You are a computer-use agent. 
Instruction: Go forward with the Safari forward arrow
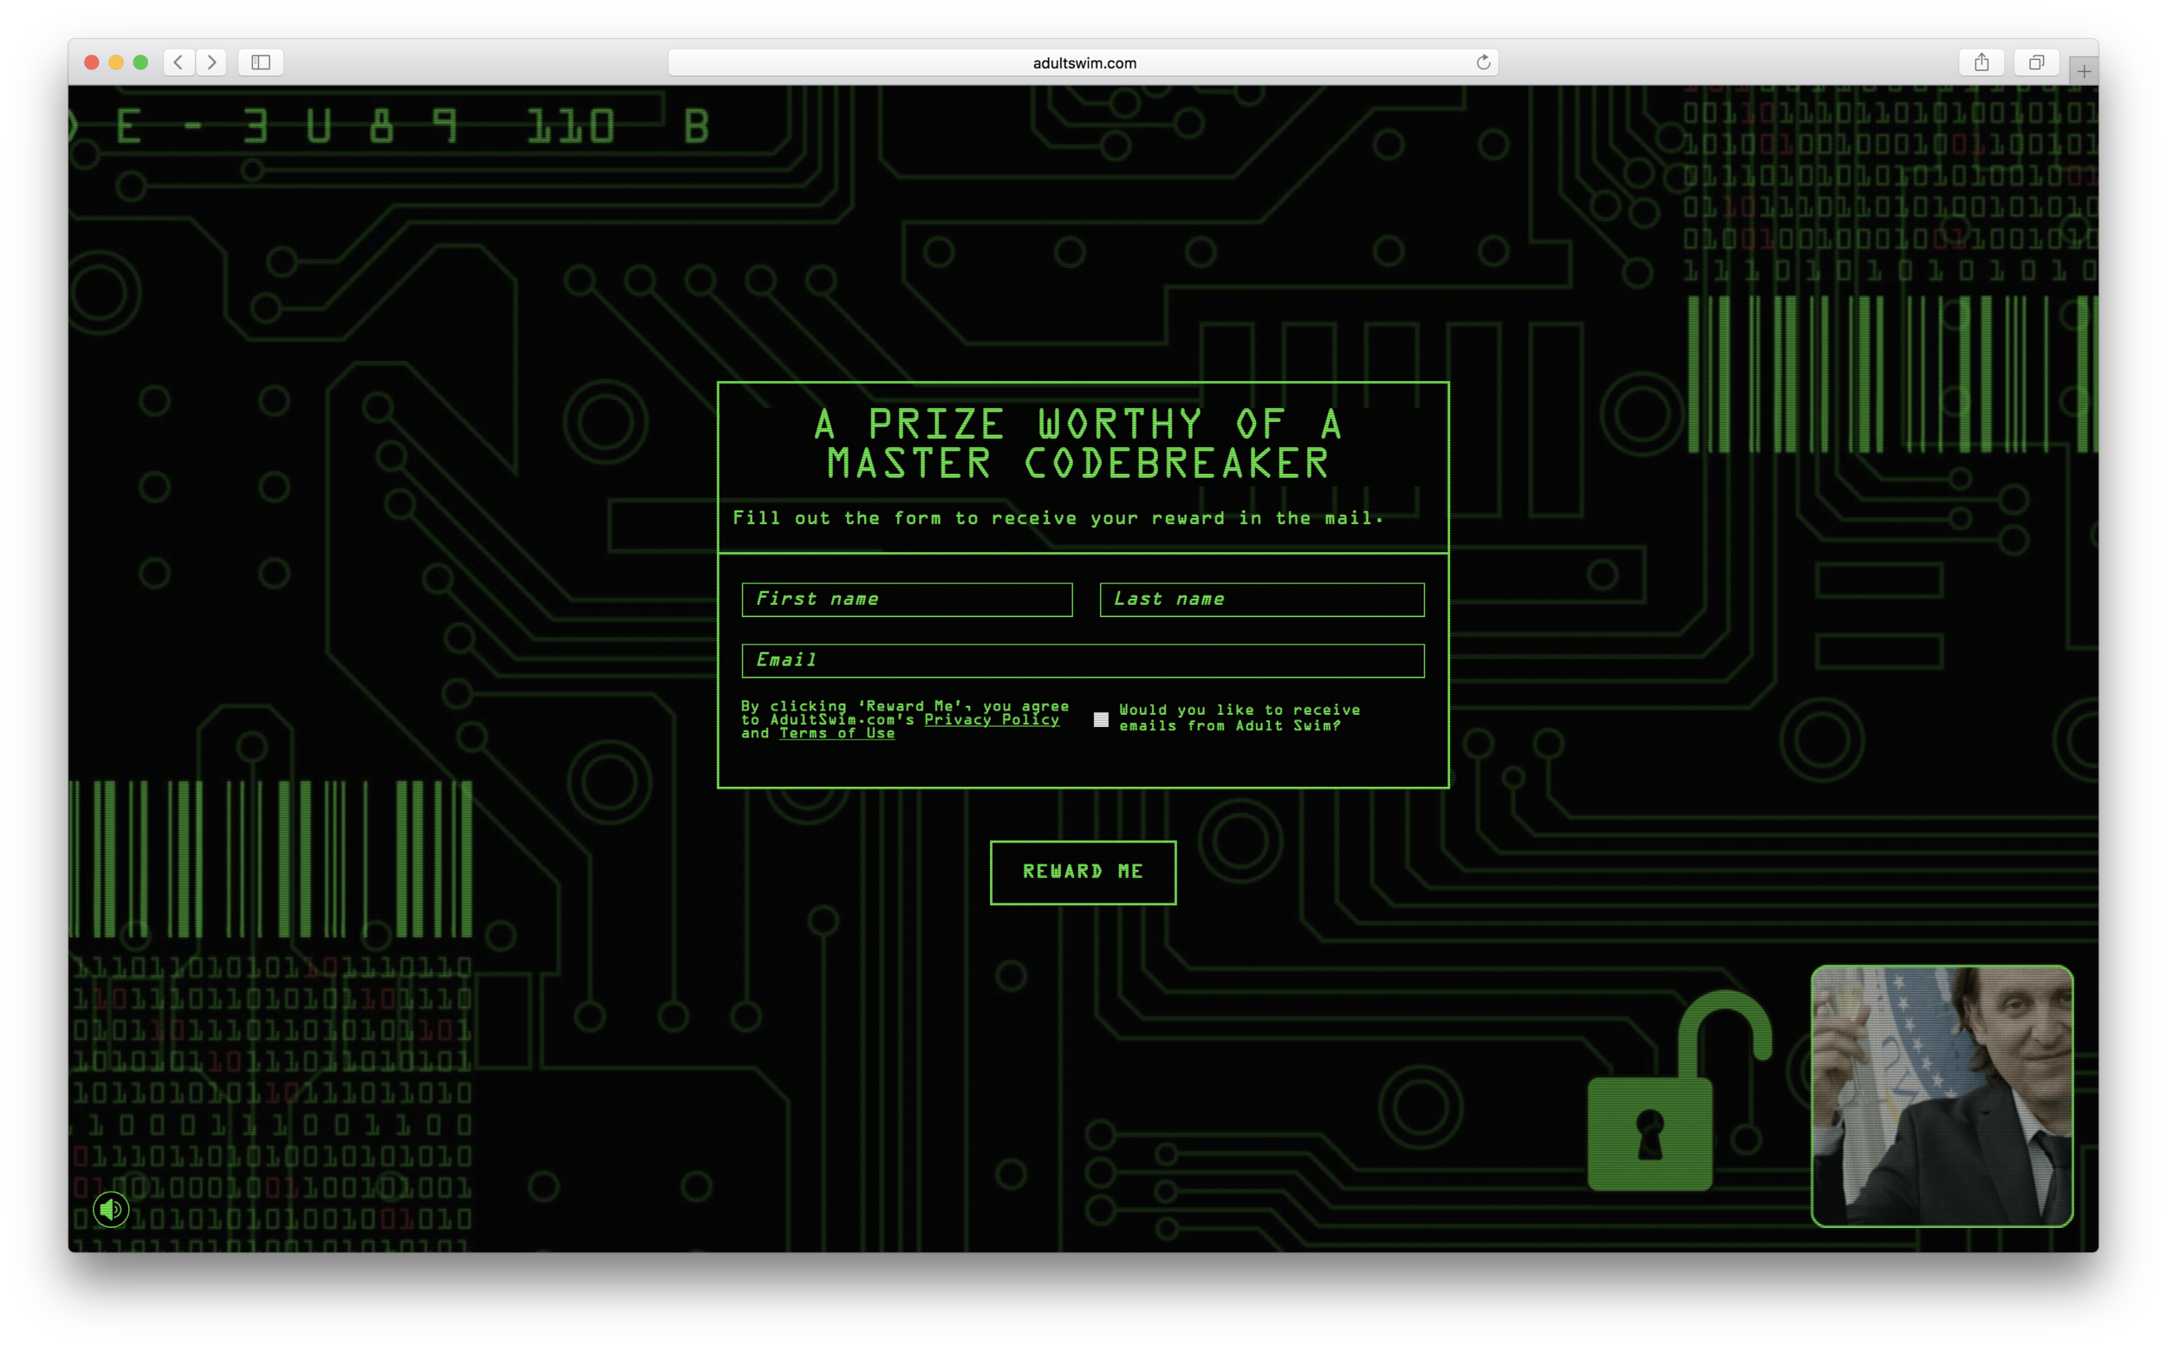[211, 62]
